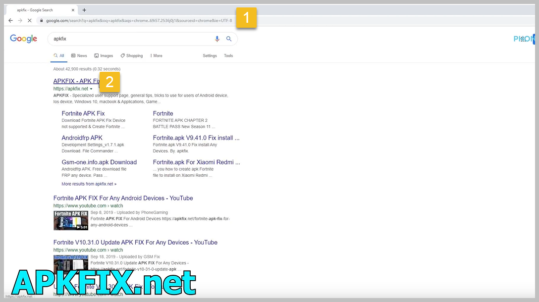Click the About 42,900 results text

pyautogui.click(x=87, y=69)
